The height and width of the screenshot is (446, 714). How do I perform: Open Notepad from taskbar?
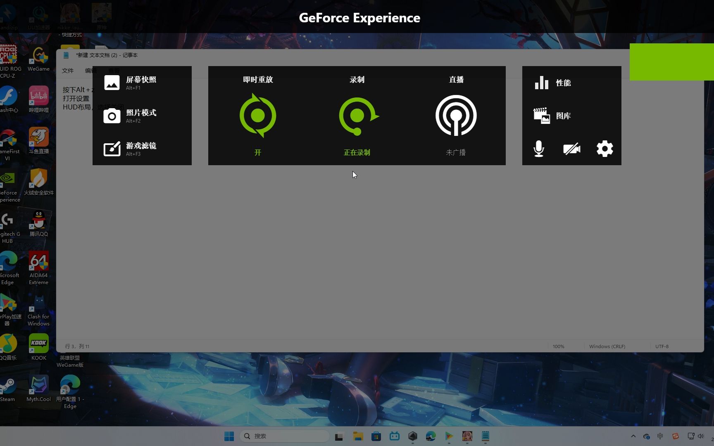(x=486, y=436)
